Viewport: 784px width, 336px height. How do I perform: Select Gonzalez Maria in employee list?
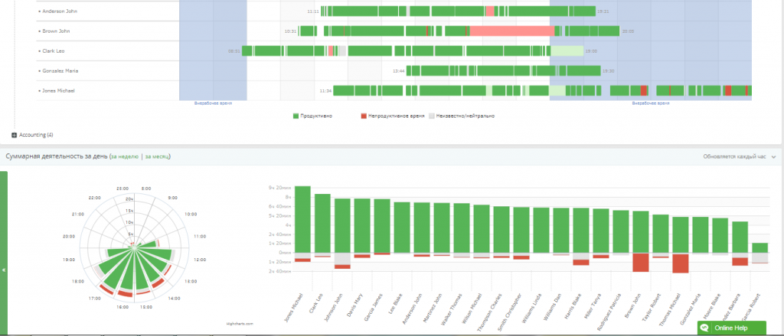[x=60, y=71]
